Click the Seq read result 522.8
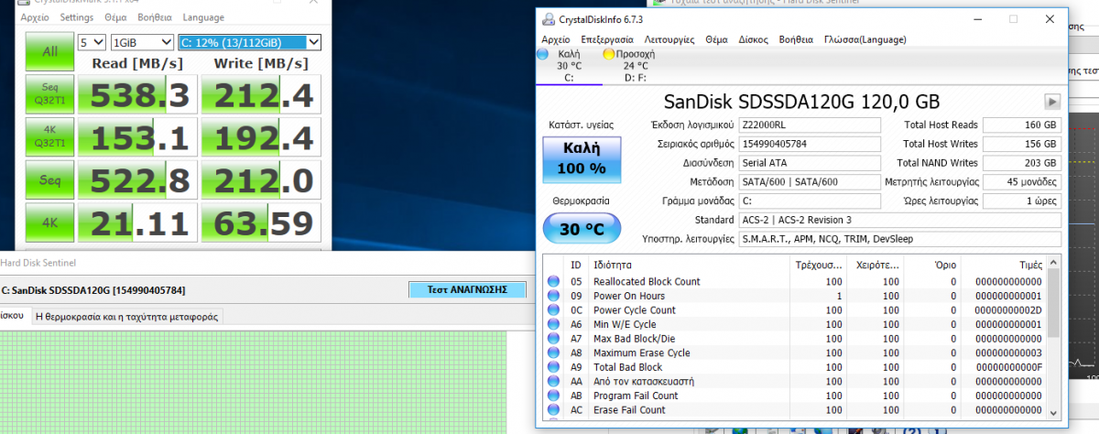This screenshot has height=434, width=1099. tap(137, 180)
